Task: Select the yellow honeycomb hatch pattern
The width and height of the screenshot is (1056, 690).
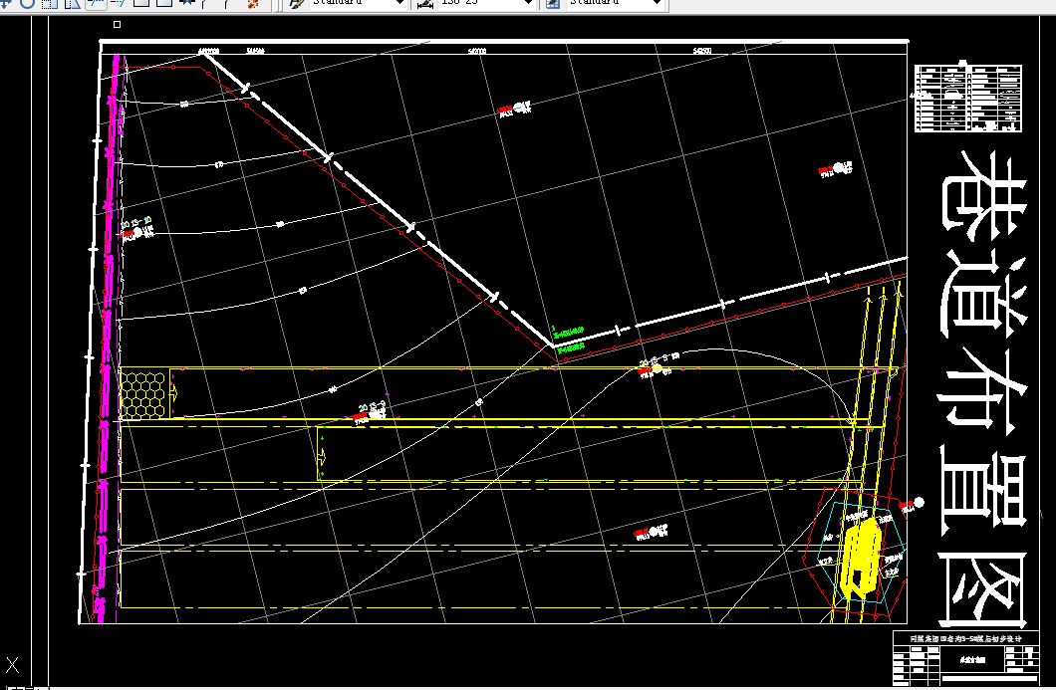Action: point(143,394)
